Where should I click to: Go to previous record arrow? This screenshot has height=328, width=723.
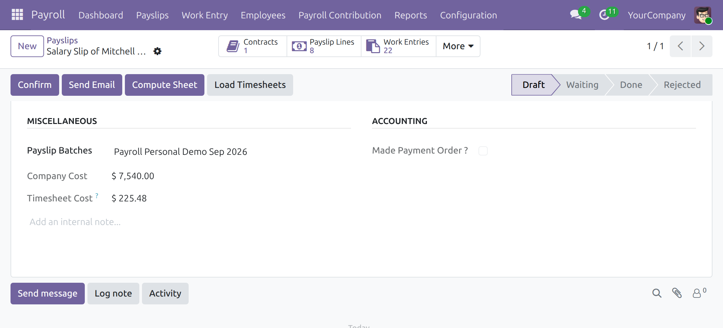[680, 46]
